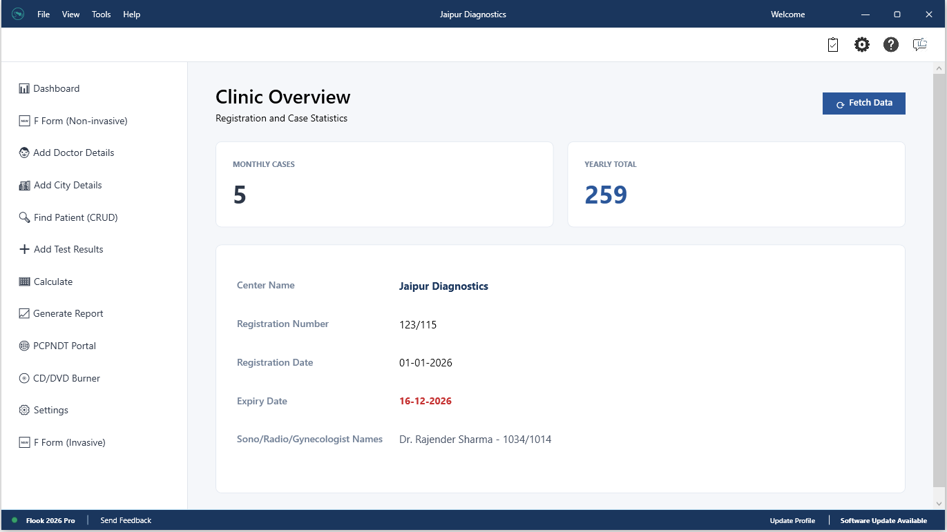Click the Generate Report chart icon
Viewport: 947px width, 532px height.
pos(24,313)
